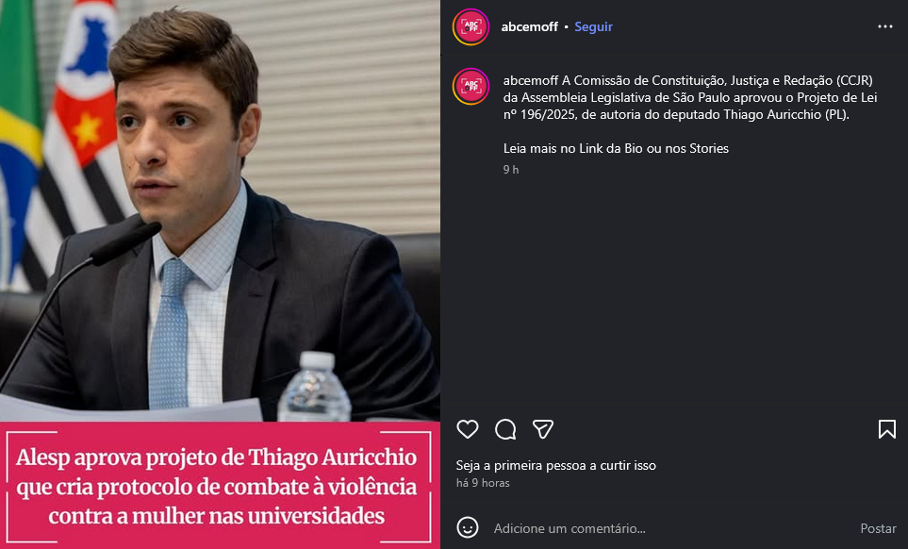Click the há 9 horas post timestamp
The height and width of the screenshot is (549, 908).
(483, 483)
